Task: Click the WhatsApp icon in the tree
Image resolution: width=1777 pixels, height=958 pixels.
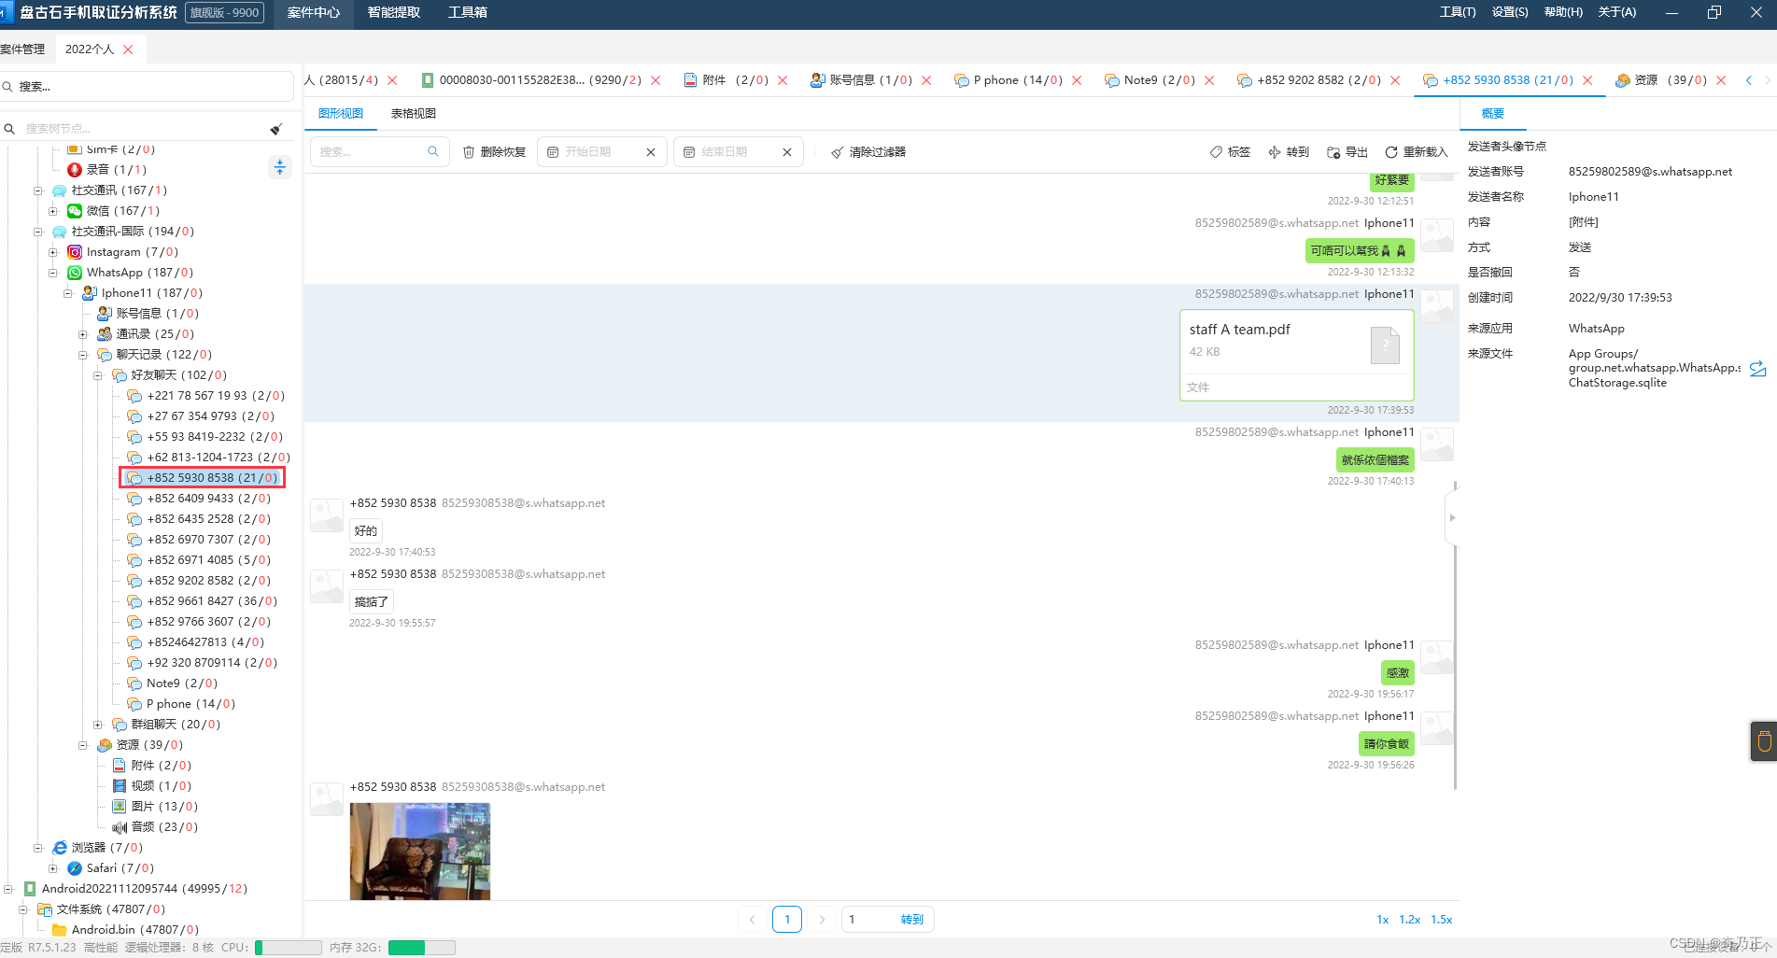Action: pyautogui.click(x=75, y=273)
